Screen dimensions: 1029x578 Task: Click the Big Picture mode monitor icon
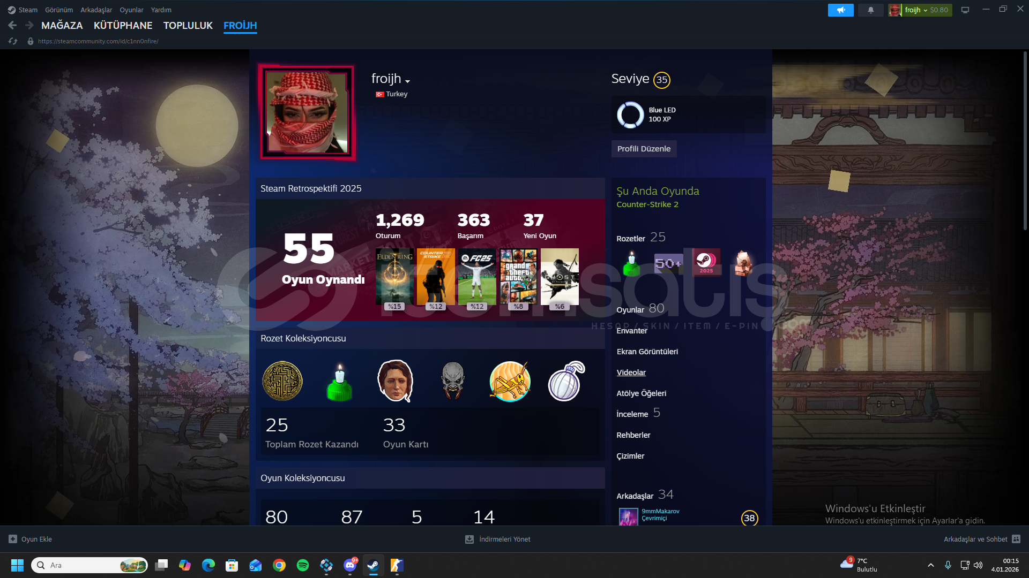pos(965,10)
